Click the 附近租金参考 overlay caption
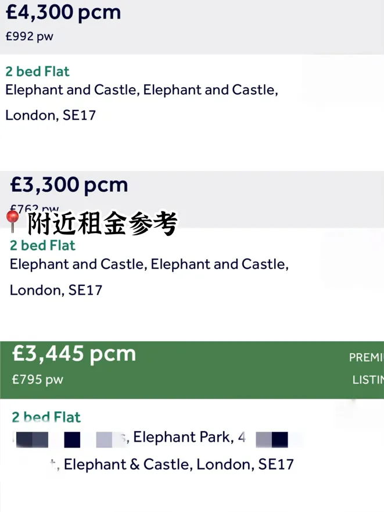Screen dimensions: 384x512 [x=102, y=224]
